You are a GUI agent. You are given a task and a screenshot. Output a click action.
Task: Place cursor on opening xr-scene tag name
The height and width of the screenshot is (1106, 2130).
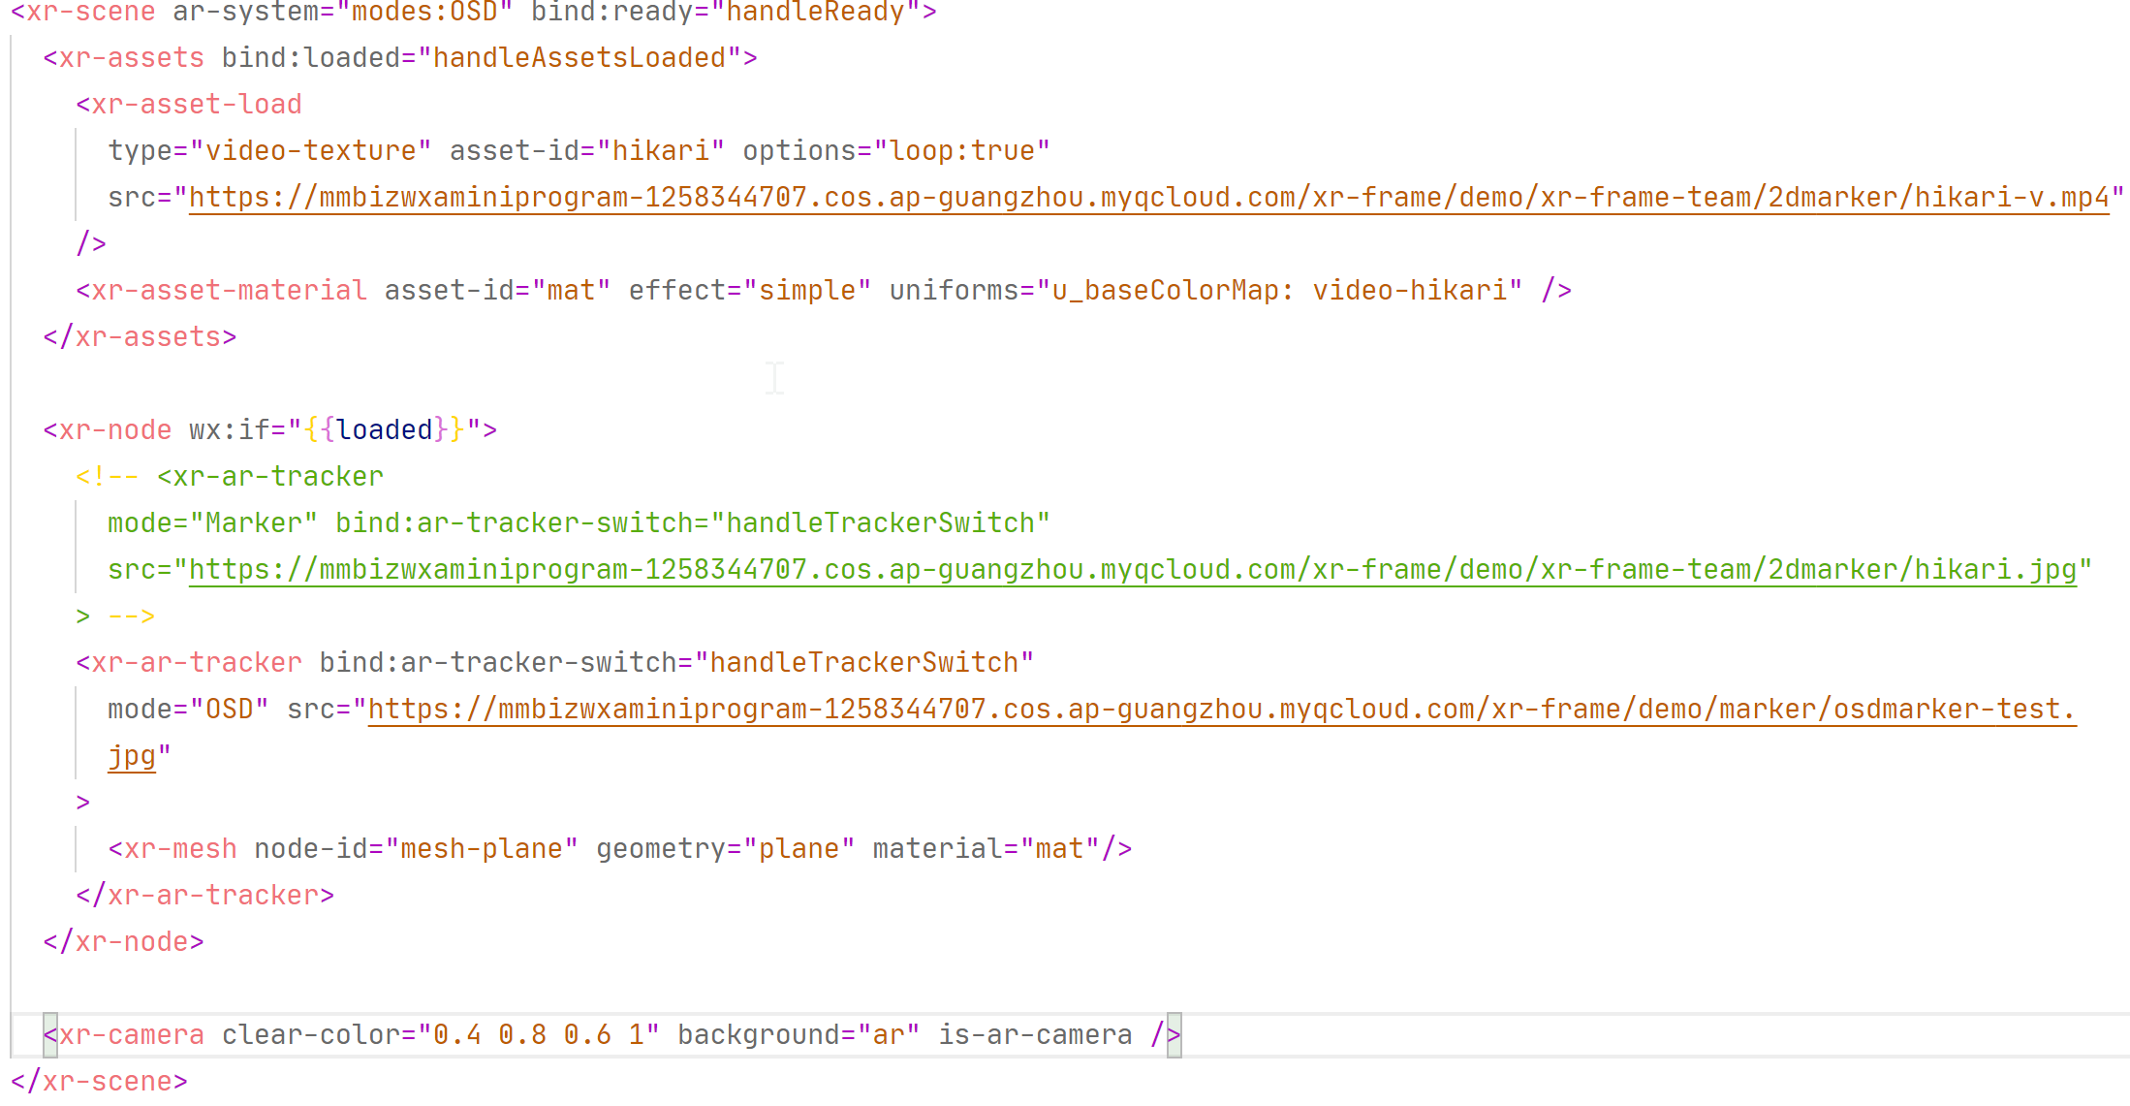click(x=91, y=13)
